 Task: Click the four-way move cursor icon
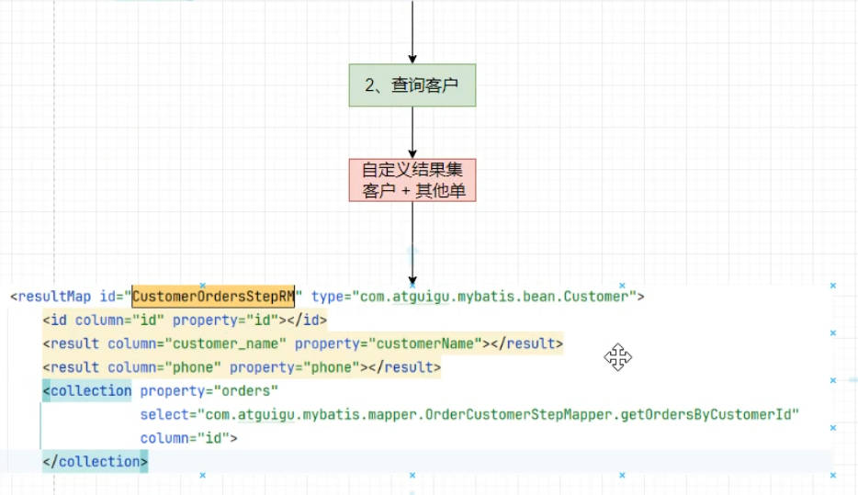click(x=617, y=358)
